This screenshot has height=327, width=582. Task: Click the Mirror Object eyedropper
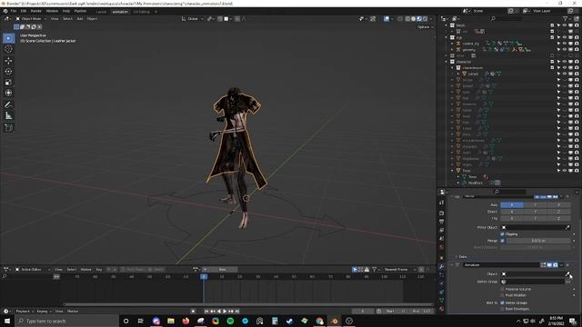point(567,227)
